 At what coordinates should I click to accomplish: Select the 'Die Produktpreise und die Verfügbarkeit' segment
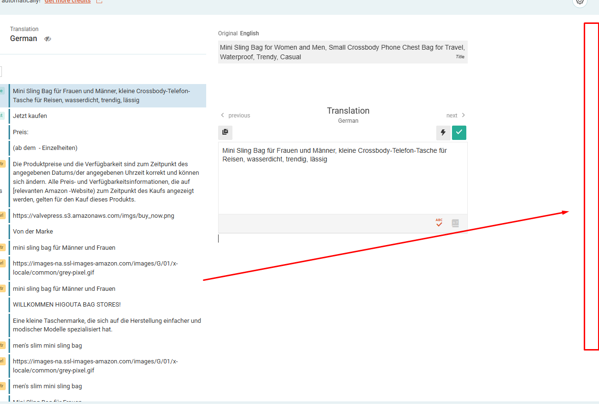pyautogui.click(x=107, y=182)
